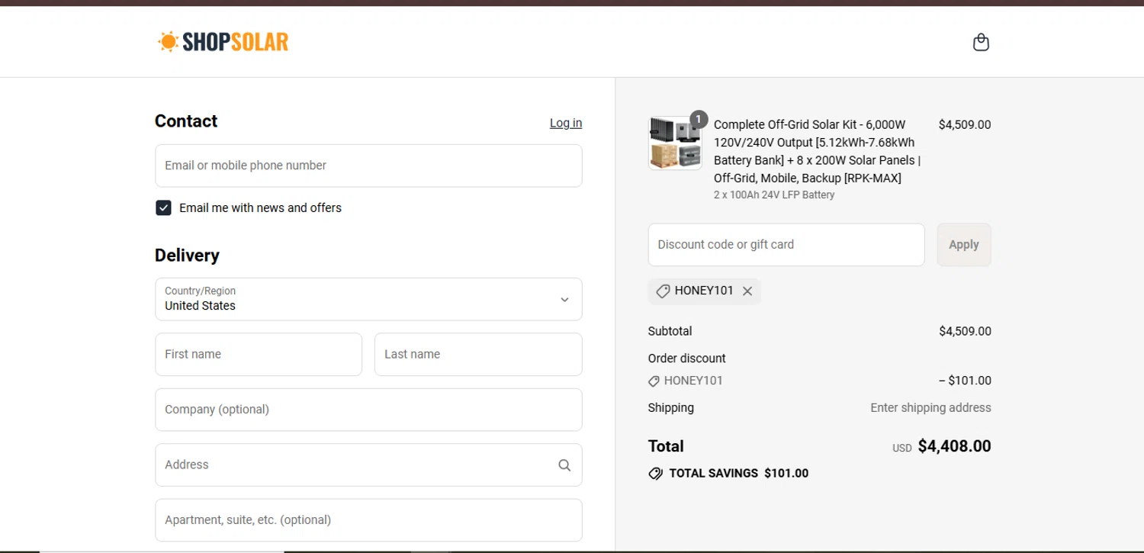Uncheck Email me with news and offers
This screenshot has width=1144, height=553.
(x=163, y=208)
